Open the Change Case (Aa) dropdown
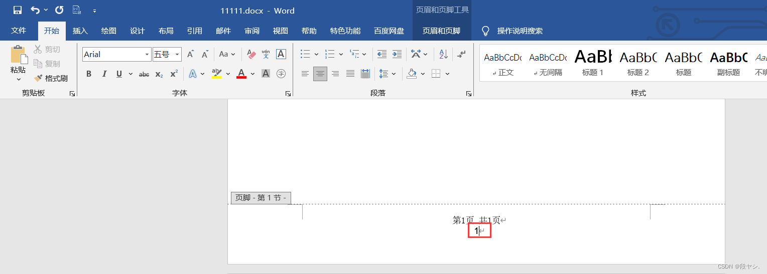The width and height of the screenshot is (767, 274). click(227, 54)
